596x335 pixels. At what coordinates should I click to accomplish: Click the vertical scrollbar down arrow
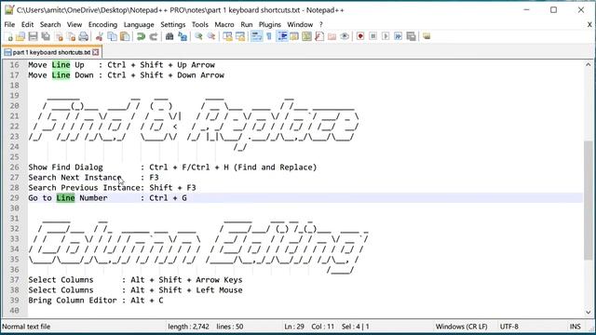pos(588,313)
